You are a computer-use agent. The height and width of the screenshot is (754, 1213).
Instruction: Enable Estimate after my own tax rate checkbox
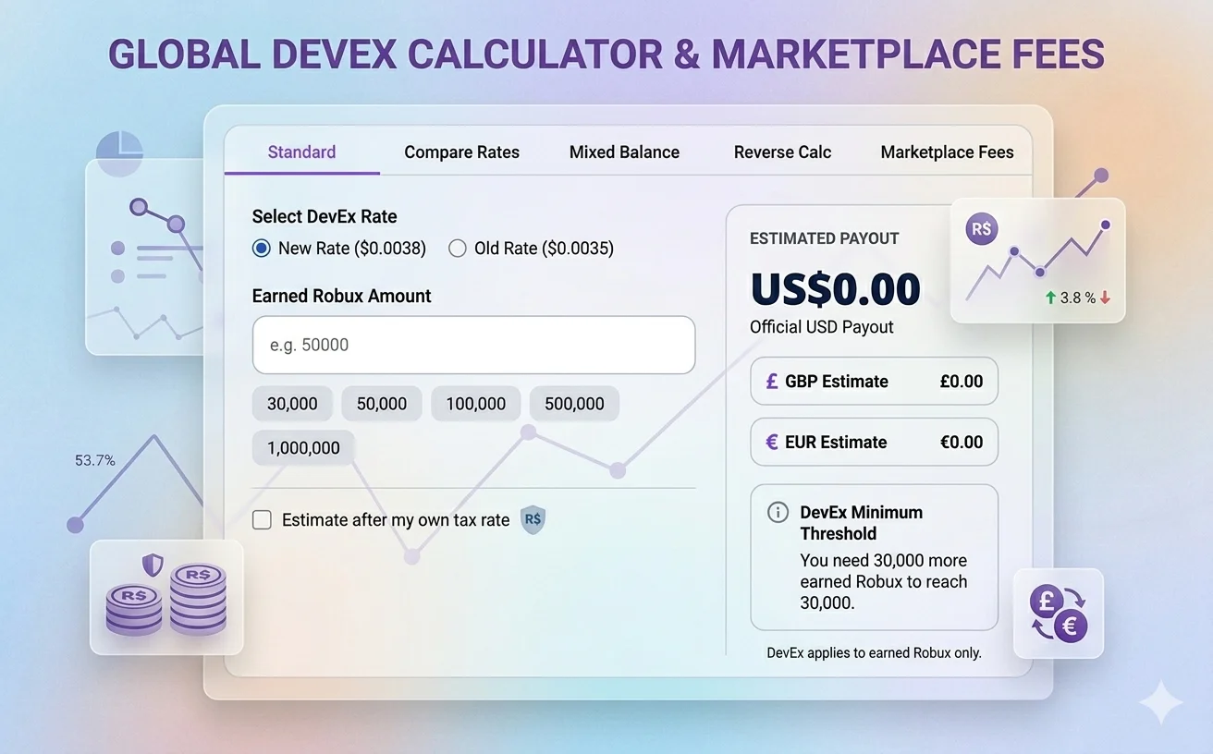pos(262,519)
